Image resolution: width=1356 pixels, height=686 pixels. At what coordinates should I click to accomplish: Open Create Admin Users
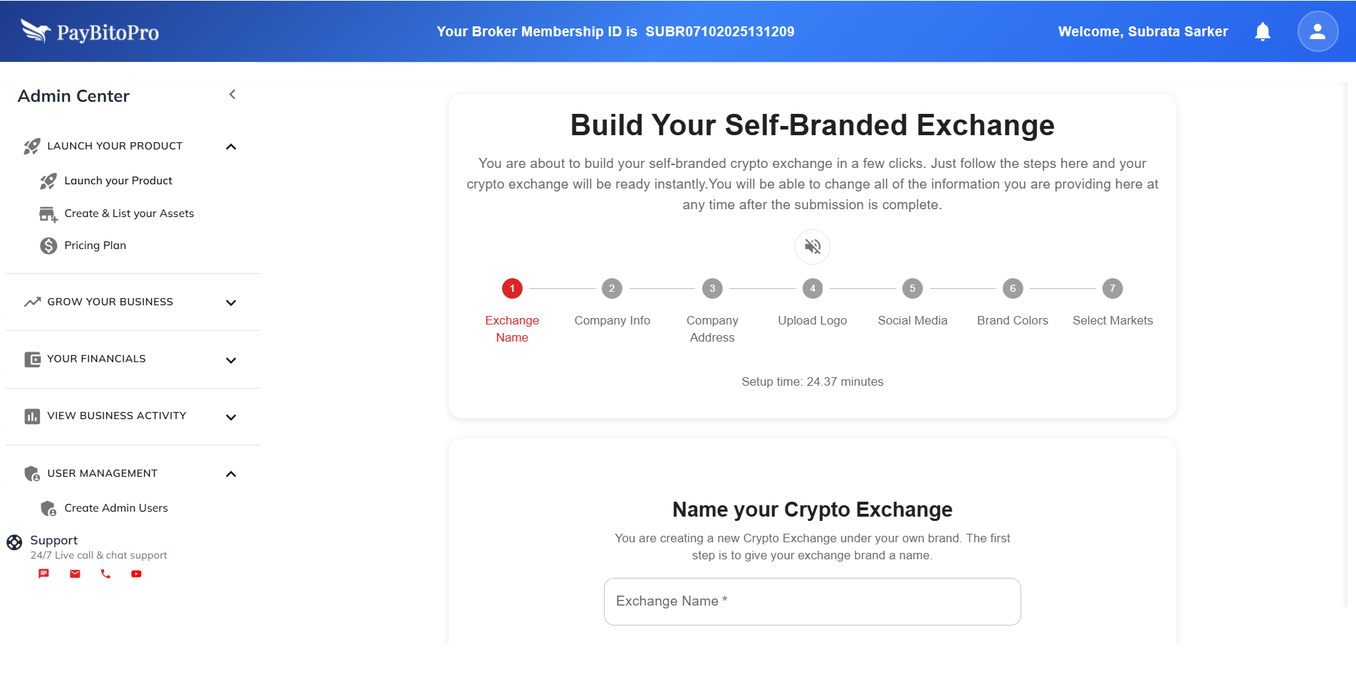point(116,508)
